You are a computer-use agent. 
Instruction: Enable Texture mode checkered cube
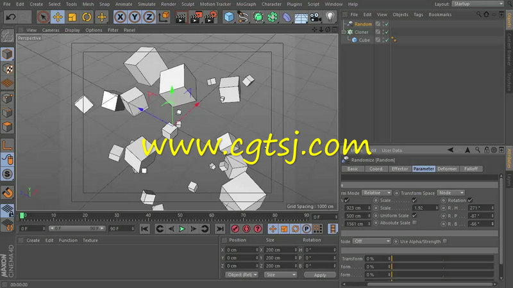(7, 69)
